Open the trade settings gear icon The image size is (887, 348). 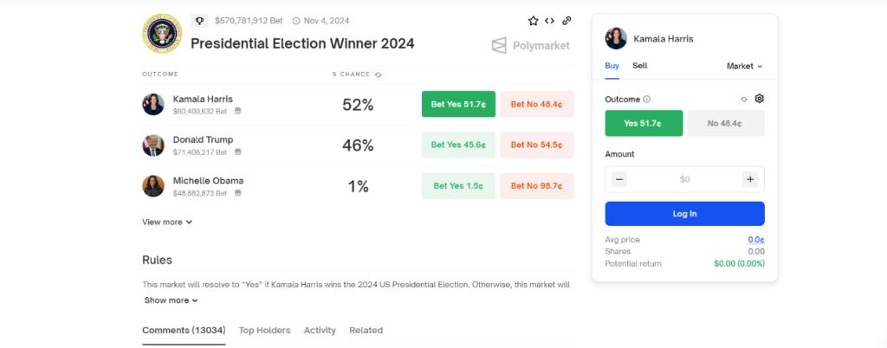759,99
